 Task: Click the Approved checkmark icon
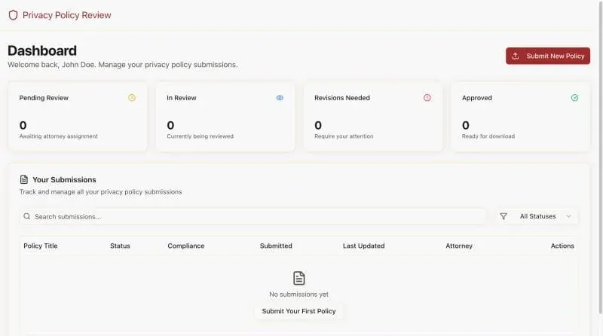575,98
